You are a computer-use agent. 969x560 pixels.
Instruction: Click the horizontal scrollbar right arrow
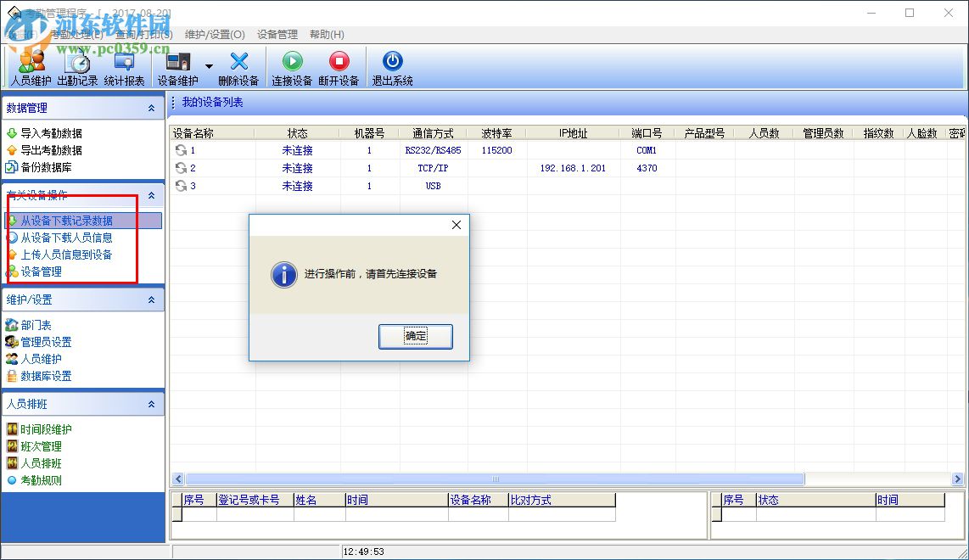[955, 479]
